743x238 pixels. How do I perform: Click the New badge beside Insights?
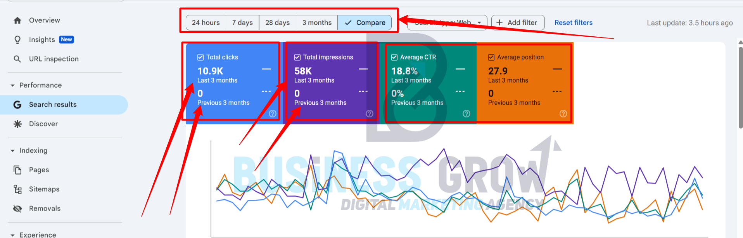[66, 39]
